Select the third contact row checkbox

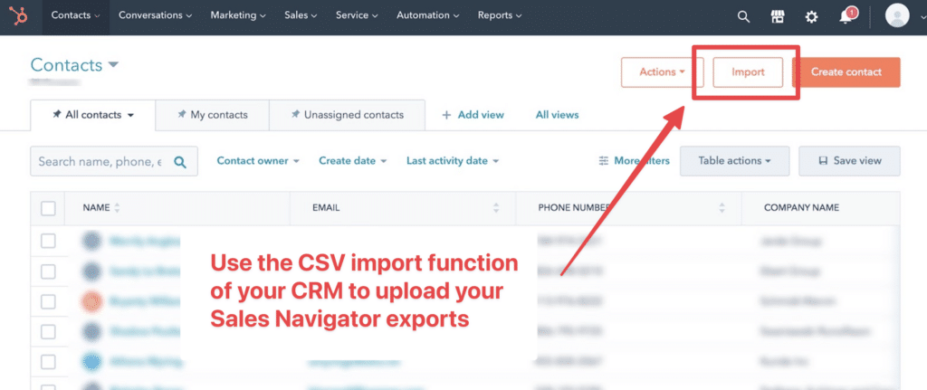(48, 302)
